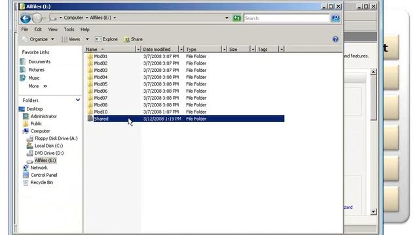This screenshot has height=235, width=419.
Task: Click the green Refresh button
Action: coord(237,18)
